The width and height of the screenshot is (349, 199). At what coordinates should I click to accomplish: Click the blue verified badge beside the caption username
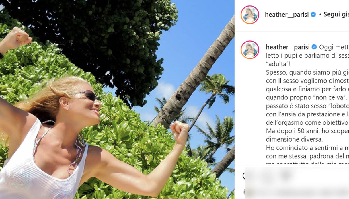point(314,47)
